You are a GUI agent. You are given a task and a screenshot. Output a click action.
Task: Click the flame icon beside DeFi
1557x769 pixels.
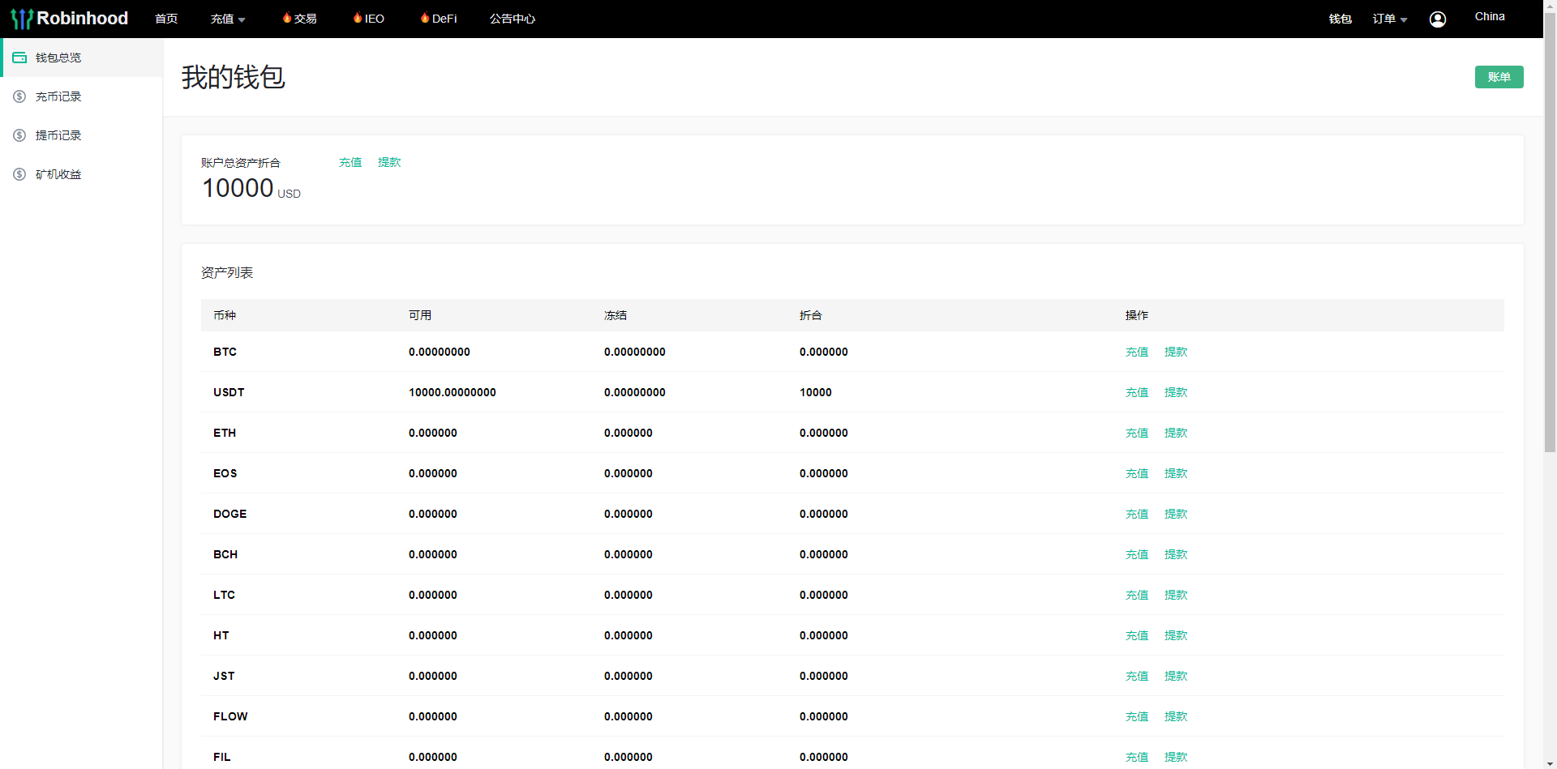(425, 18)
